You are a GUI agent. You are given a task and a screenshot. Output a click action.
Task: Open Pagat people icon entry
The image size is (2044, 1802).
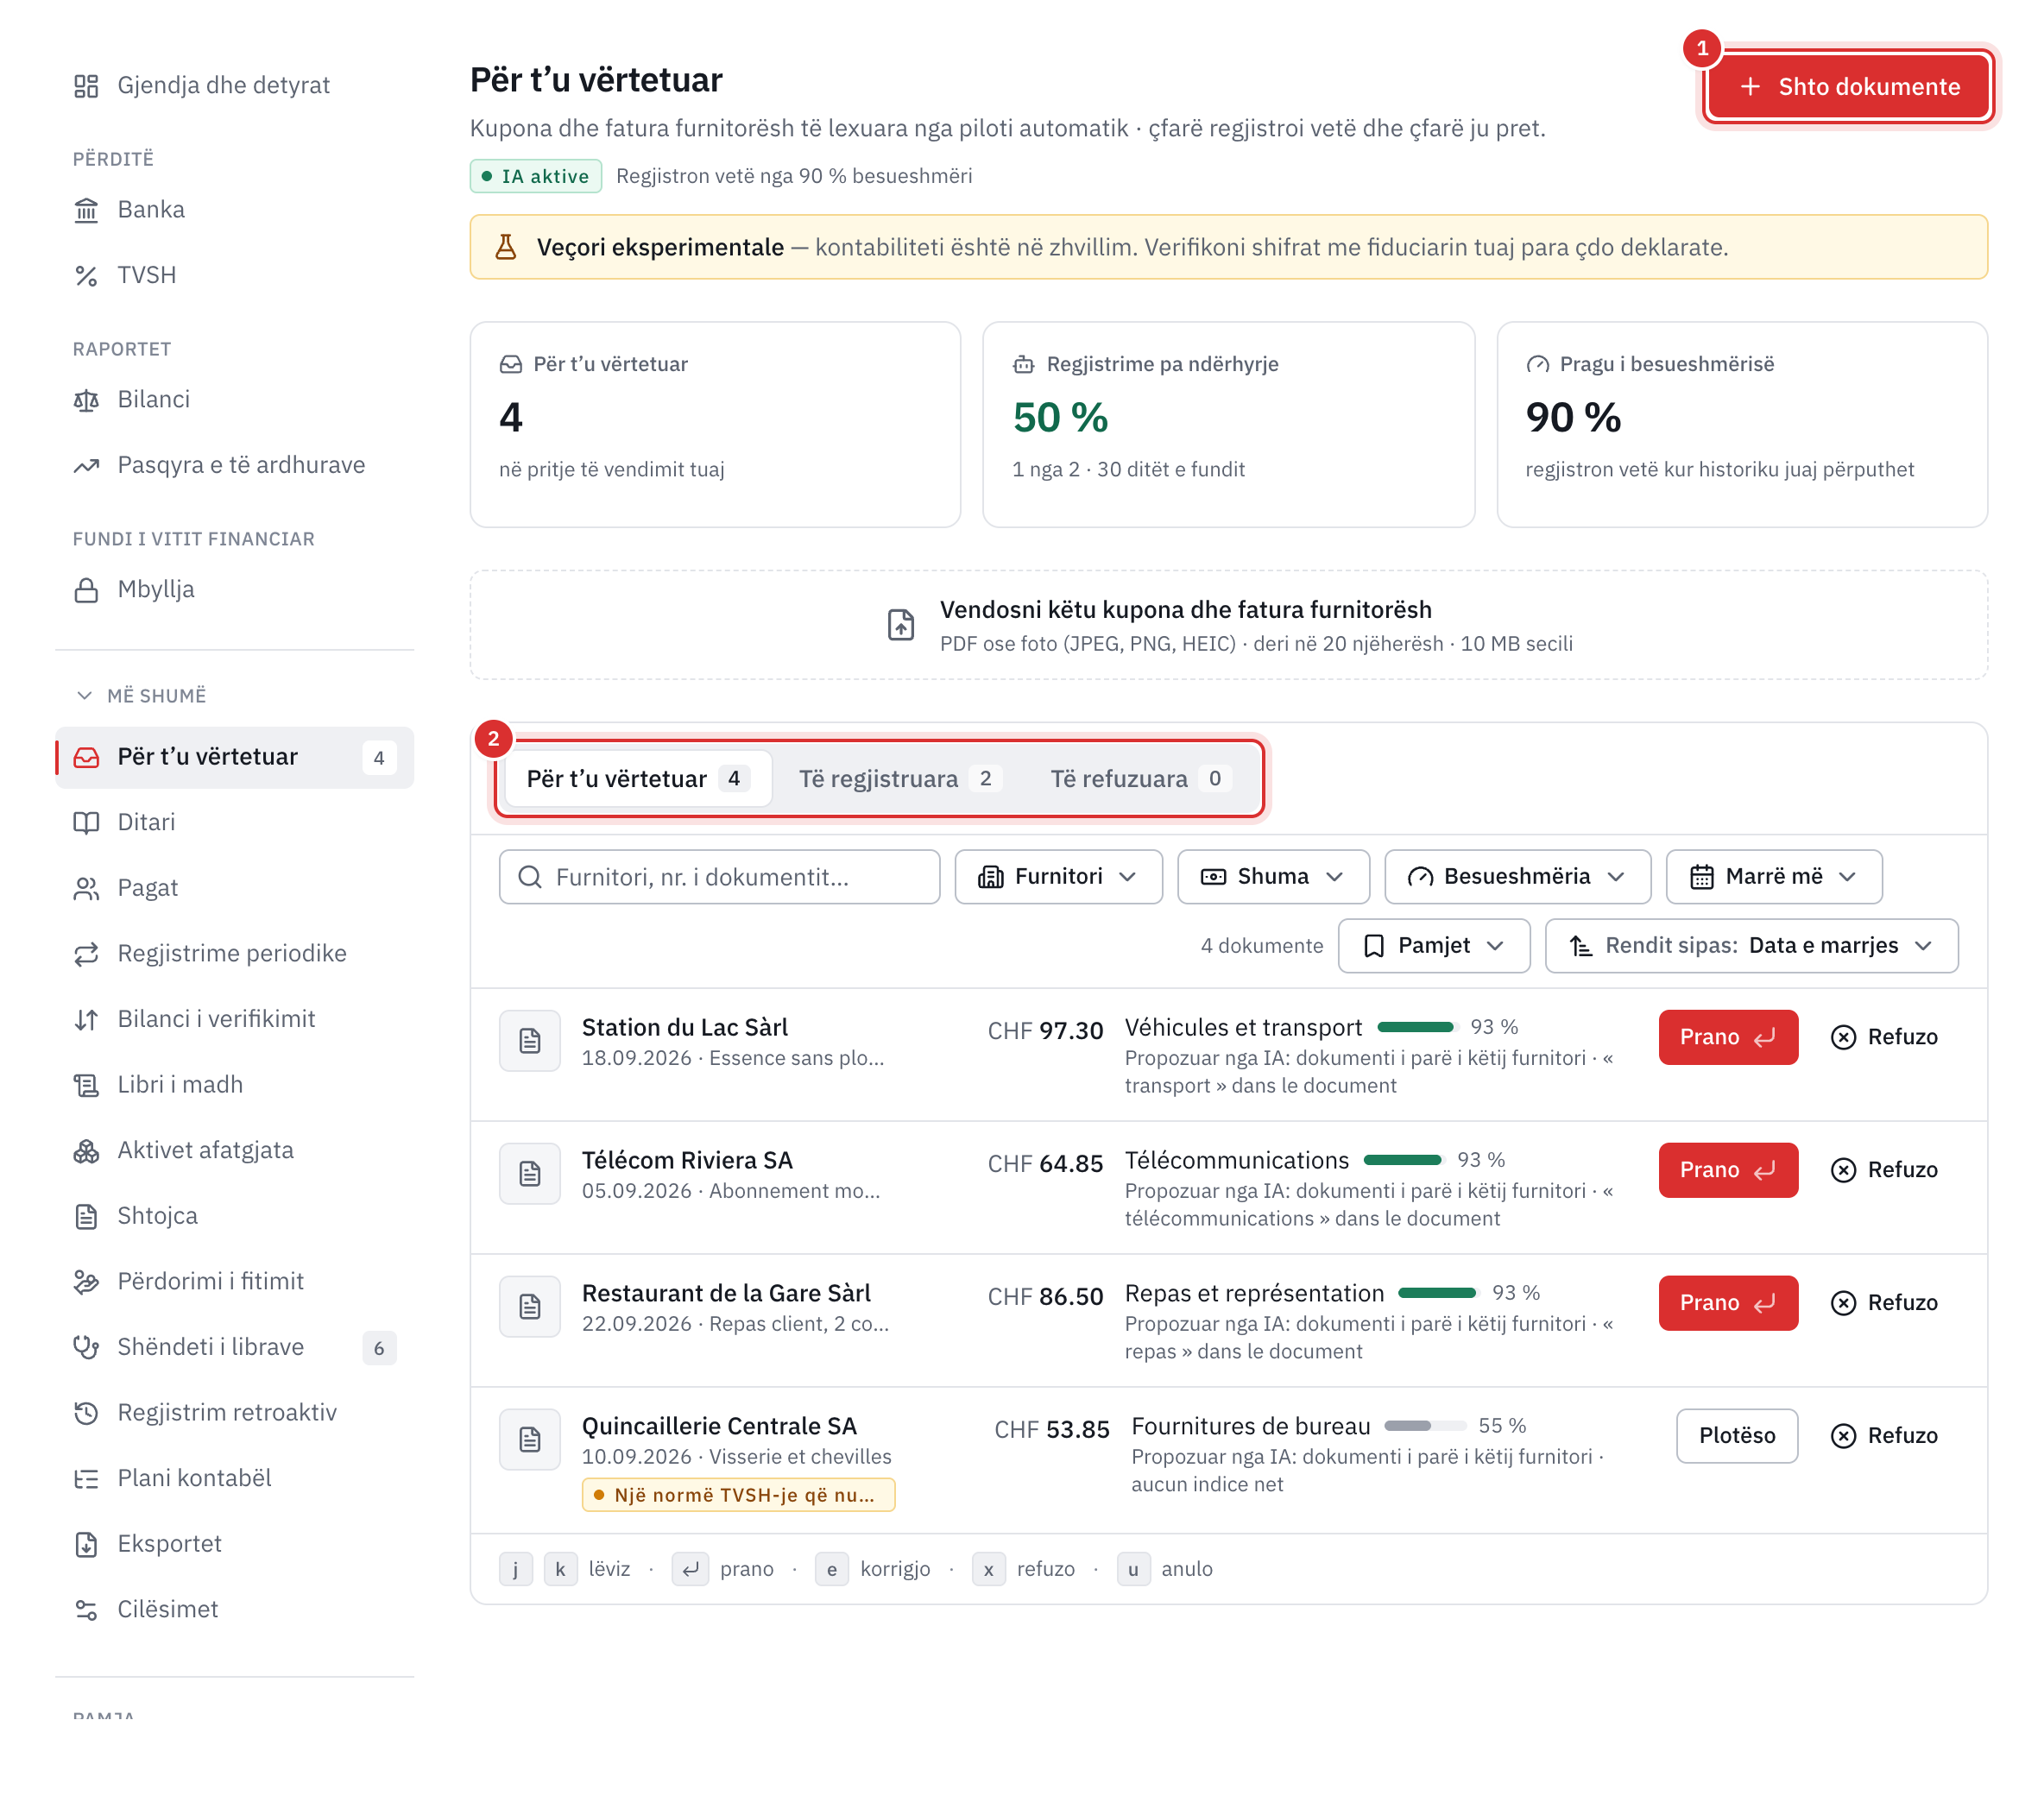coord(233,888)
